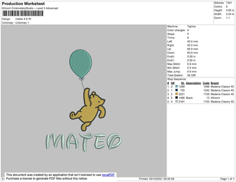Click the 'Brand' column header
This screenshot has height=182, width=236.
(x=214, y=83)
